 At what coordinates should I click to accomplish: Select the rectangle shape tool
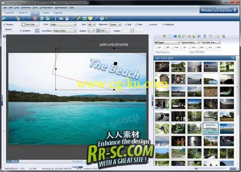click(61, 18)
